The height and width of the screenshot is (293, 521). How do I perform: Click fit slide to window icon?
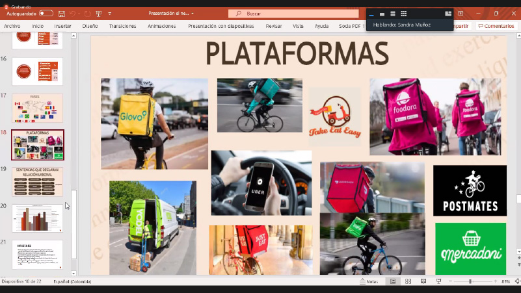[518, 281]
